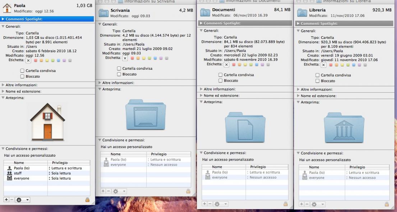Image resolution: width=397 pixels, height=212 pixels.
Task: Clear label with X in Libreria Etichetta row
Action: click(x=324, y=65)
